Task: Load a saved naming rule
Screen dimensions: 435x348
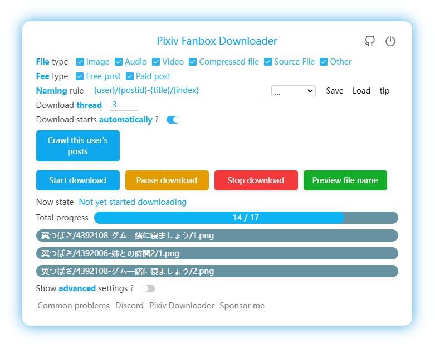Action: click(361, 91)
